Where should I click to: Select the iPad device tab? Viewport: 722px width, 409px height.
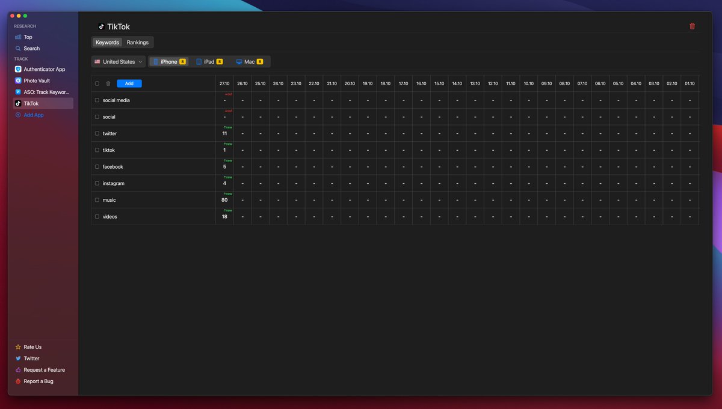click(x=209, y=62)
